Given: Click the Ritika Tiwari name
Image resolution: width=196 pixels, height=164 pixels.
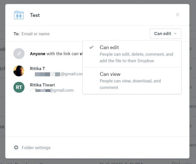Looking at the screenshot, I should click(x=42, y=85).
